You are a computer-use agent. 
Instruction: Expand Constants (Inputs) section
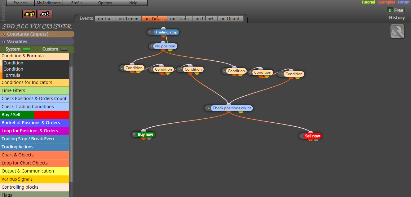37,34
